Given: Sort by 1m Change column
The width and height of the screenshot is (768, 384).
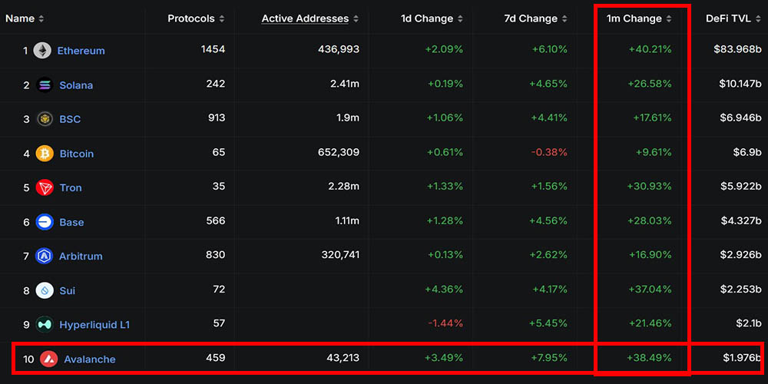Looking at the screenshot, I should pos(639,18).
